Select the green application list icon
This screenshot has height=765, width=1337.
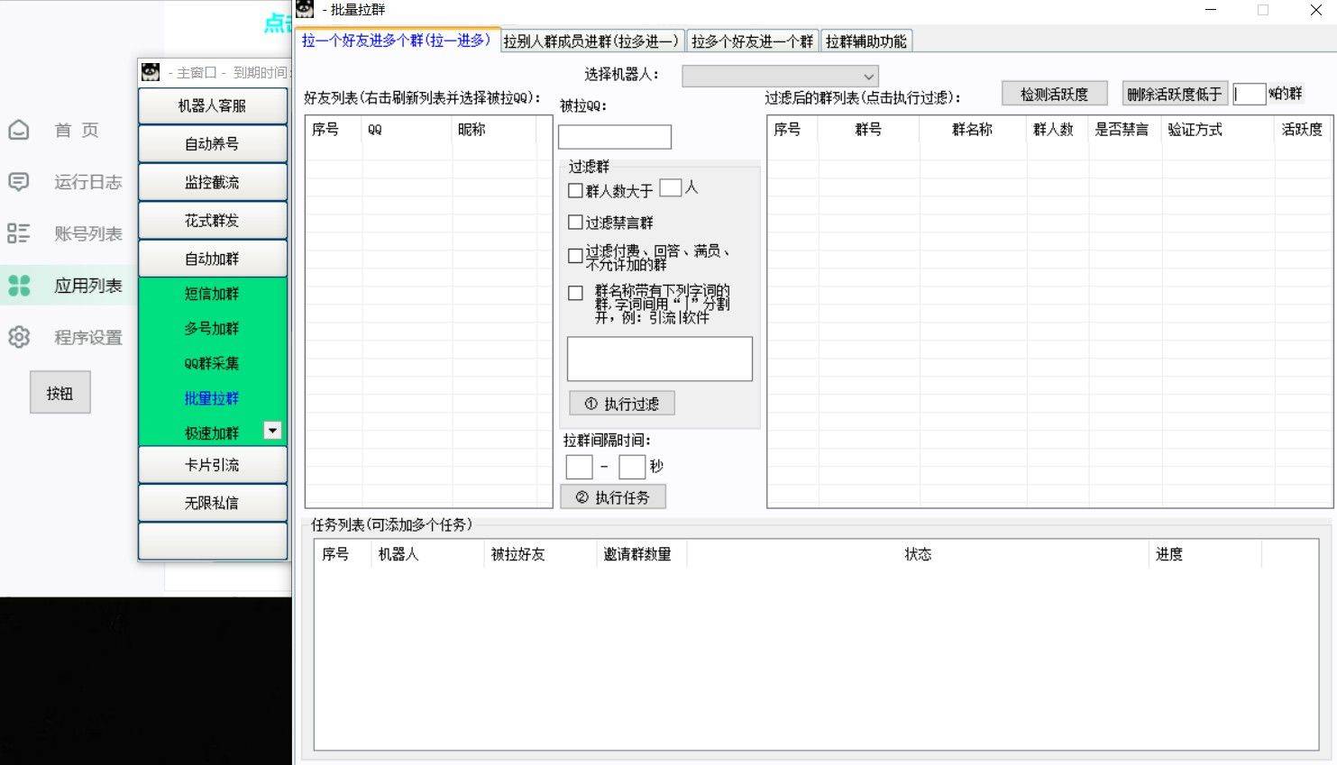click(x=19, y=286)
